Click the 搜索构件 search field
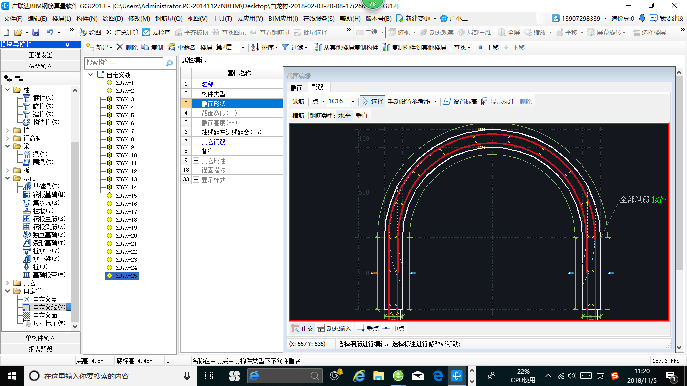Viewport: 687px width, 386px height. click(124, 63)
